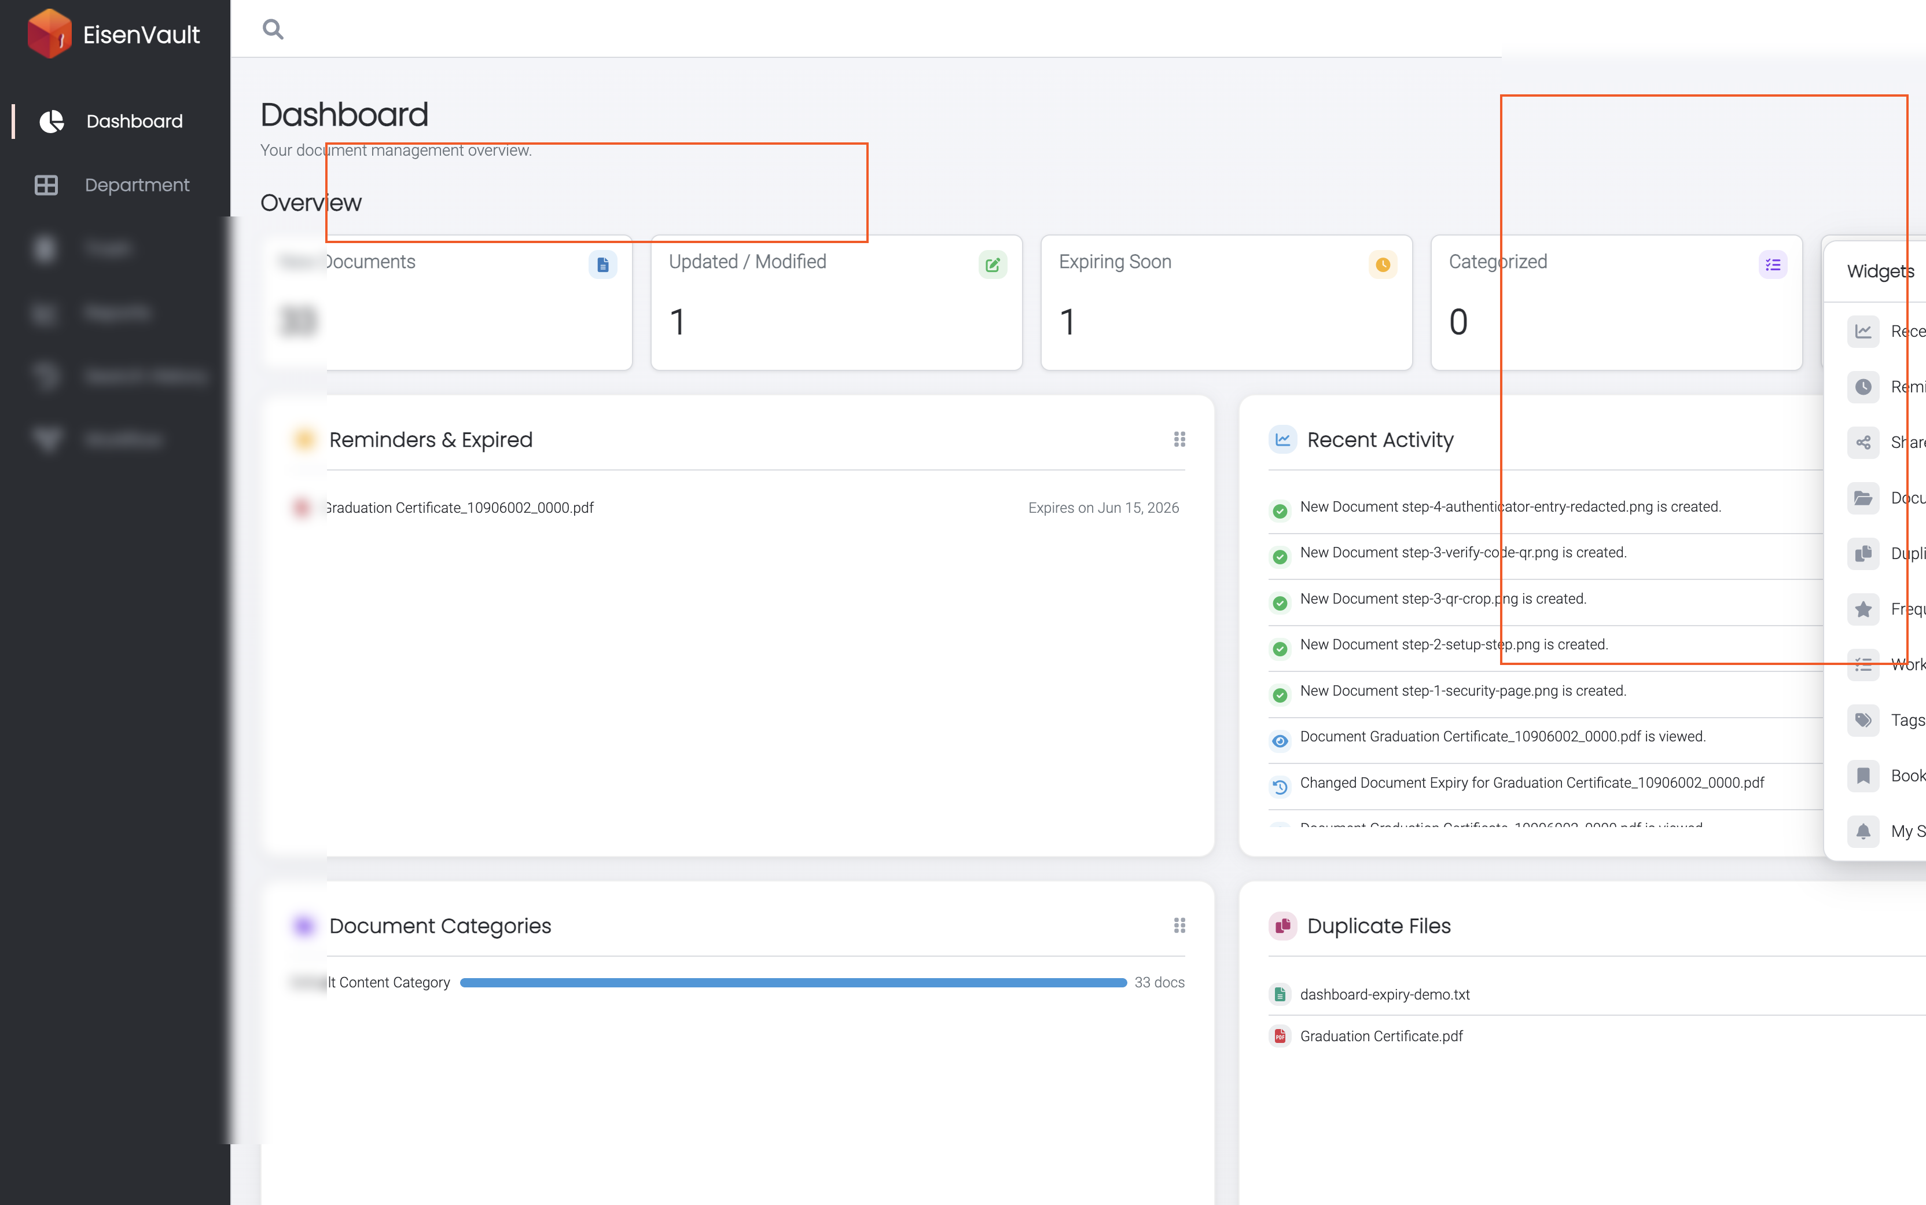Click the clock widget icon in Widgets
The height and width of the screenshot is (1205, 1926).
point(1863,387)
